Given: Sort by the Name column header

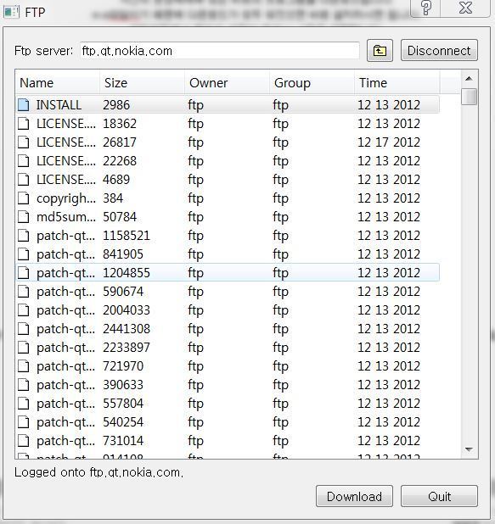Looking at the screenshot, I should 57,83.
